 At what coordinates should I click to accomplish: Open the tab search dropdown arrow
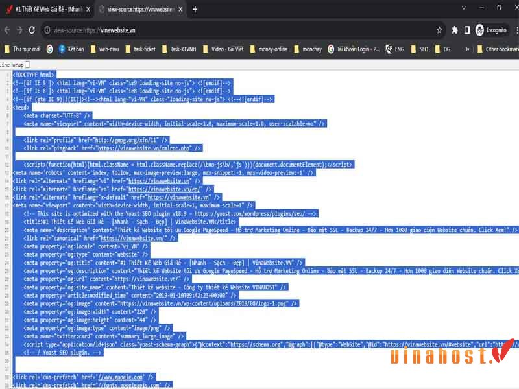(464, 8)
